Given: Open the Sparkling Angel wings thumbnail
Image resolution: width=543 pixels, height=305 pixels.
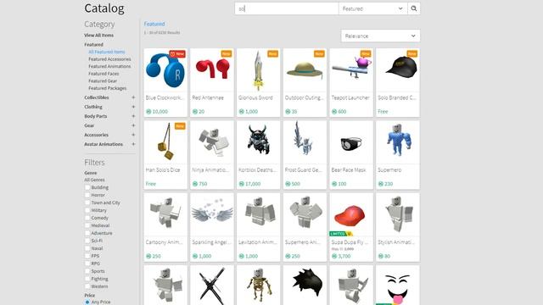Looking at the screenshot, I should tap(212, 214).
